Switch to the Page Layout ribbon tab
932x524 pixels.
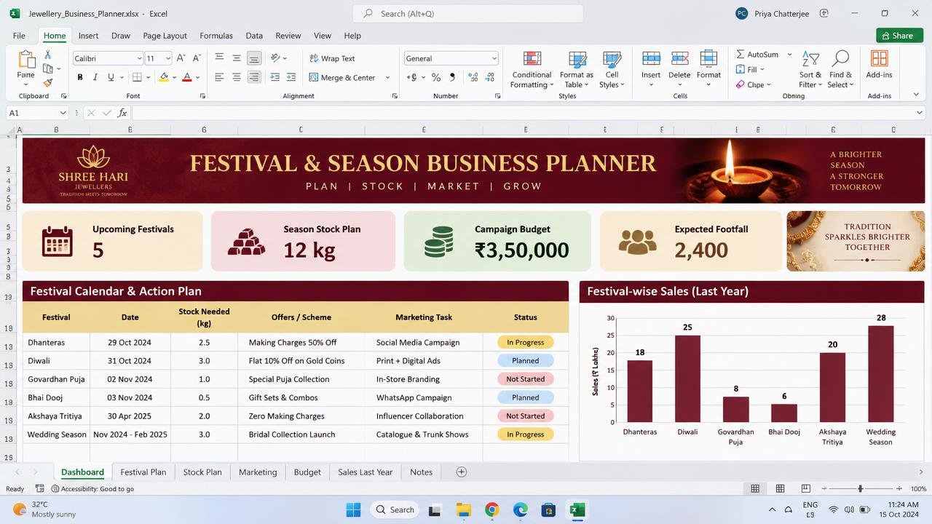pos(165,36)
